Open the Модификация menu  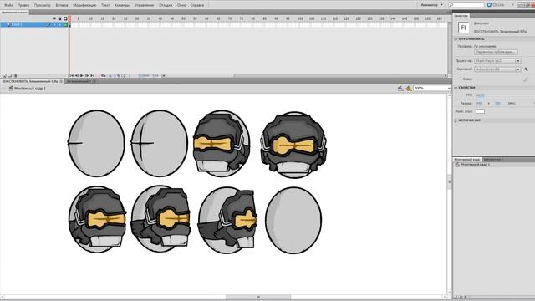click(84, 5)
